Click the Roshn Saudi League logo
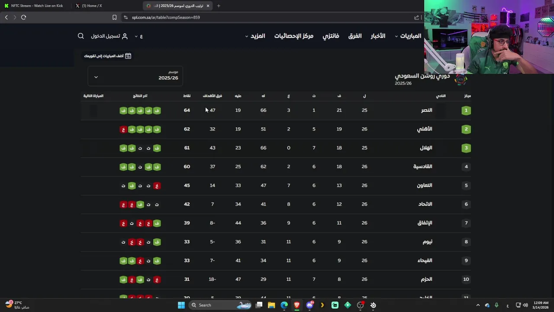Viewport: 554px width, 312px height. [x=461, y=79]
